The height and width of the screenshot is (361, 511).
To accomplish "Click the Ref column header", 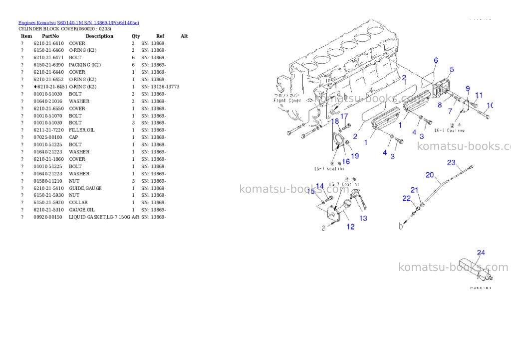I will point(160,36).
